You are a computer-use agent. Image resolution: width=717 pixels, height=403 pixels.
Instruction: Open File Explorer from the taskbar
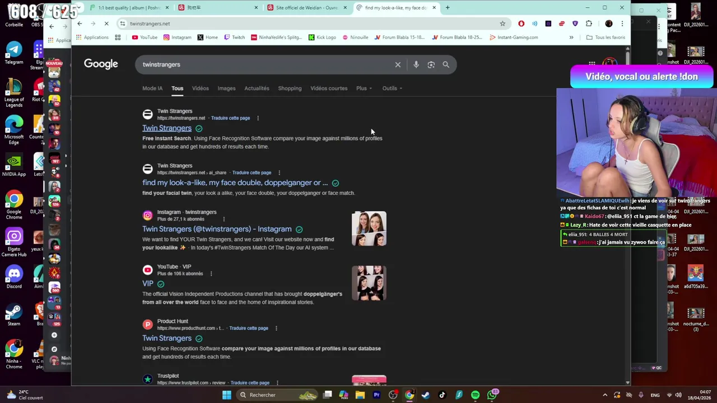[360, 395]
